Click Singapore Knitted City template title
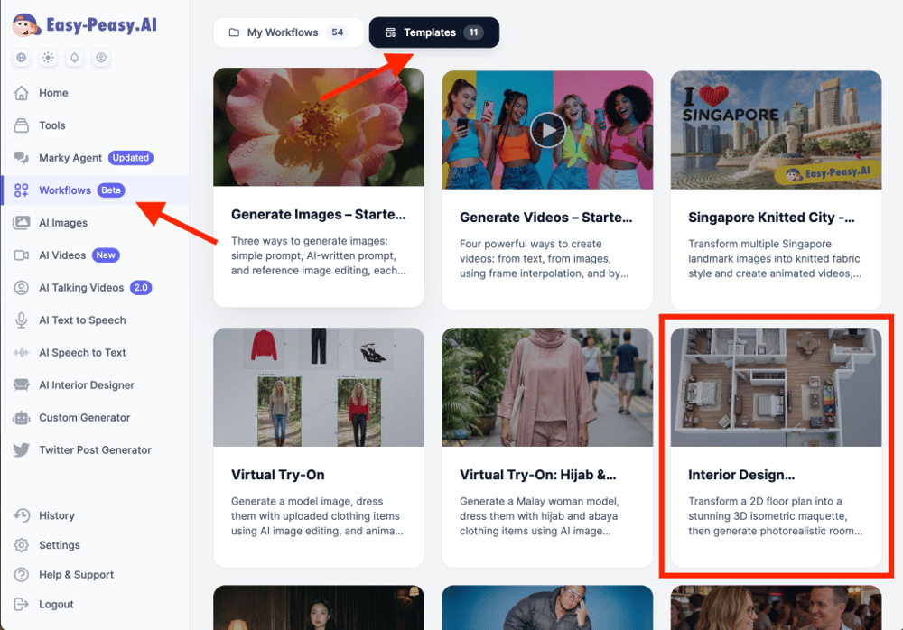 click(x=770, y=217)
